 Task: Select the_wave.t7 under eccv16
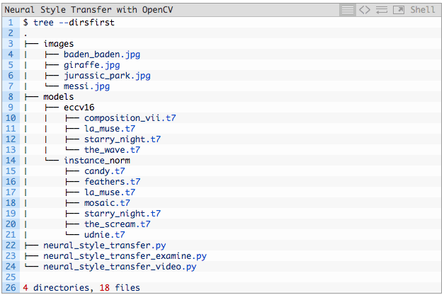tap(112, 150)
